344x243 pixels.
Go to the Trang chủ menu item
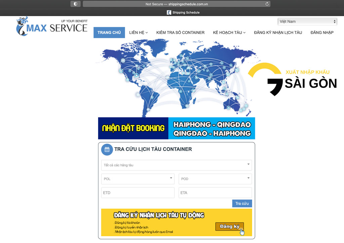tap(109, 33)
